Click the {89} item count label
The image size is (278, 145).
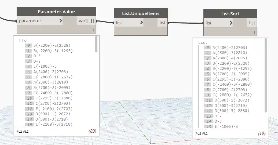point(92,131)
